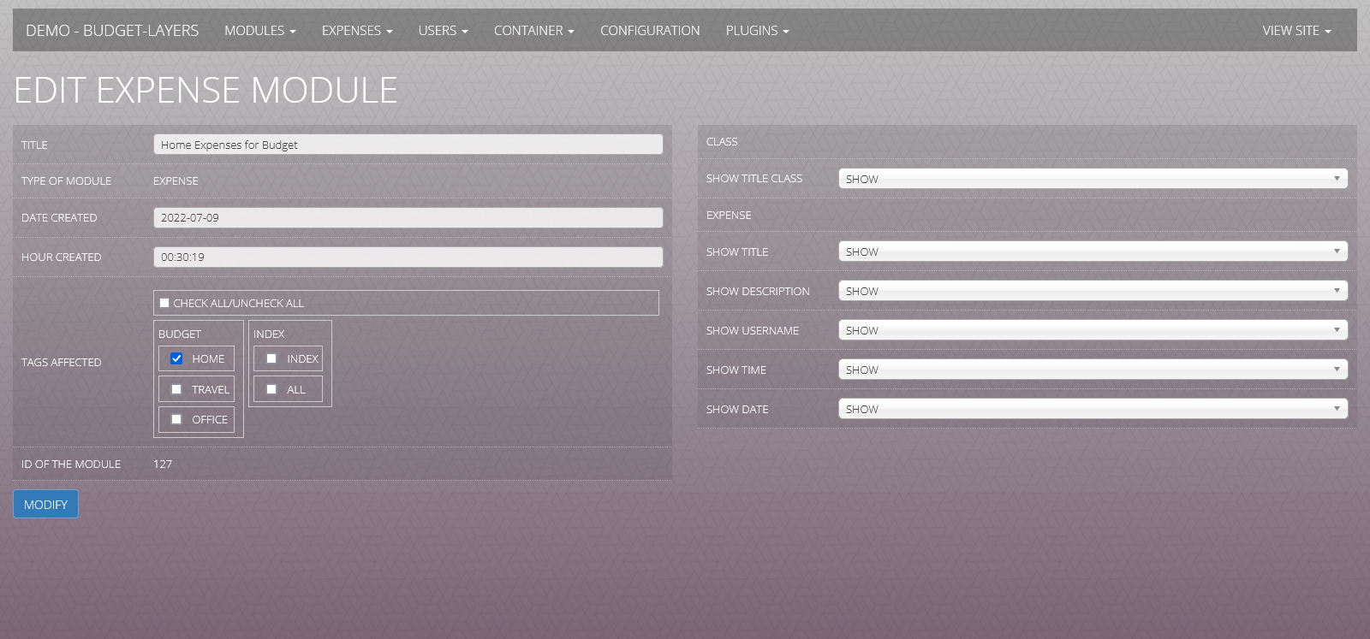Open the Demo - Budget-Layers home link
This screenshot has height=639, width=1370.
[112, 31]
